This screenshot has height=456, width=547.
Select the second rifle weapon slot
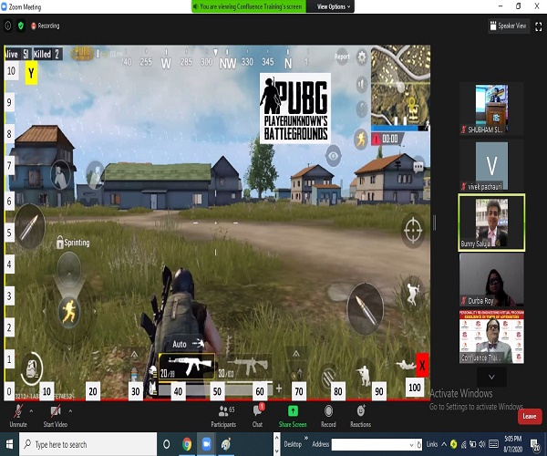pos(245,367)
